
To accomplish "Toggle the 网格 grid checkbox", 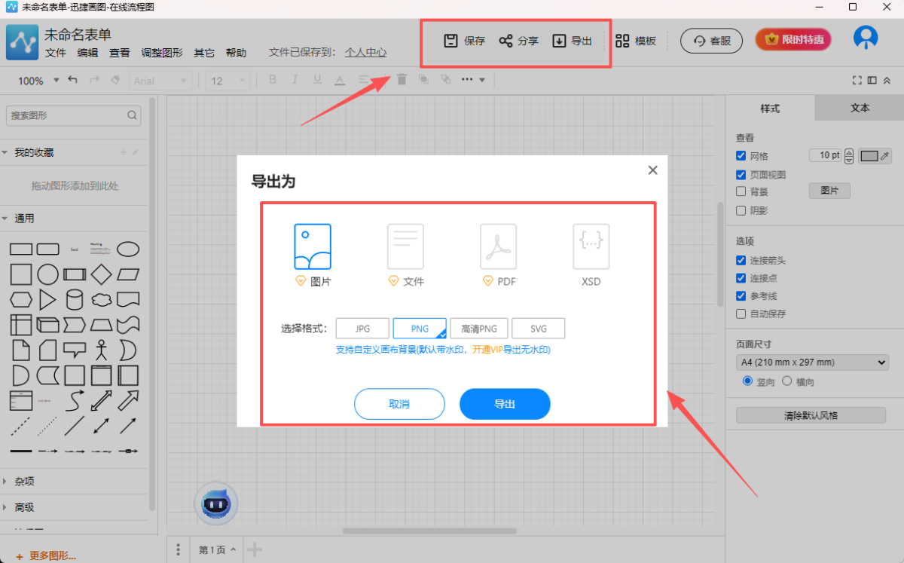I will click(x=741, y=156).
